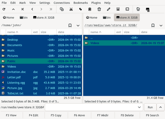Open the Connections menu
The height and width of the screenshot is (119, 165).
pyautogui.click(x=62, y=3)
